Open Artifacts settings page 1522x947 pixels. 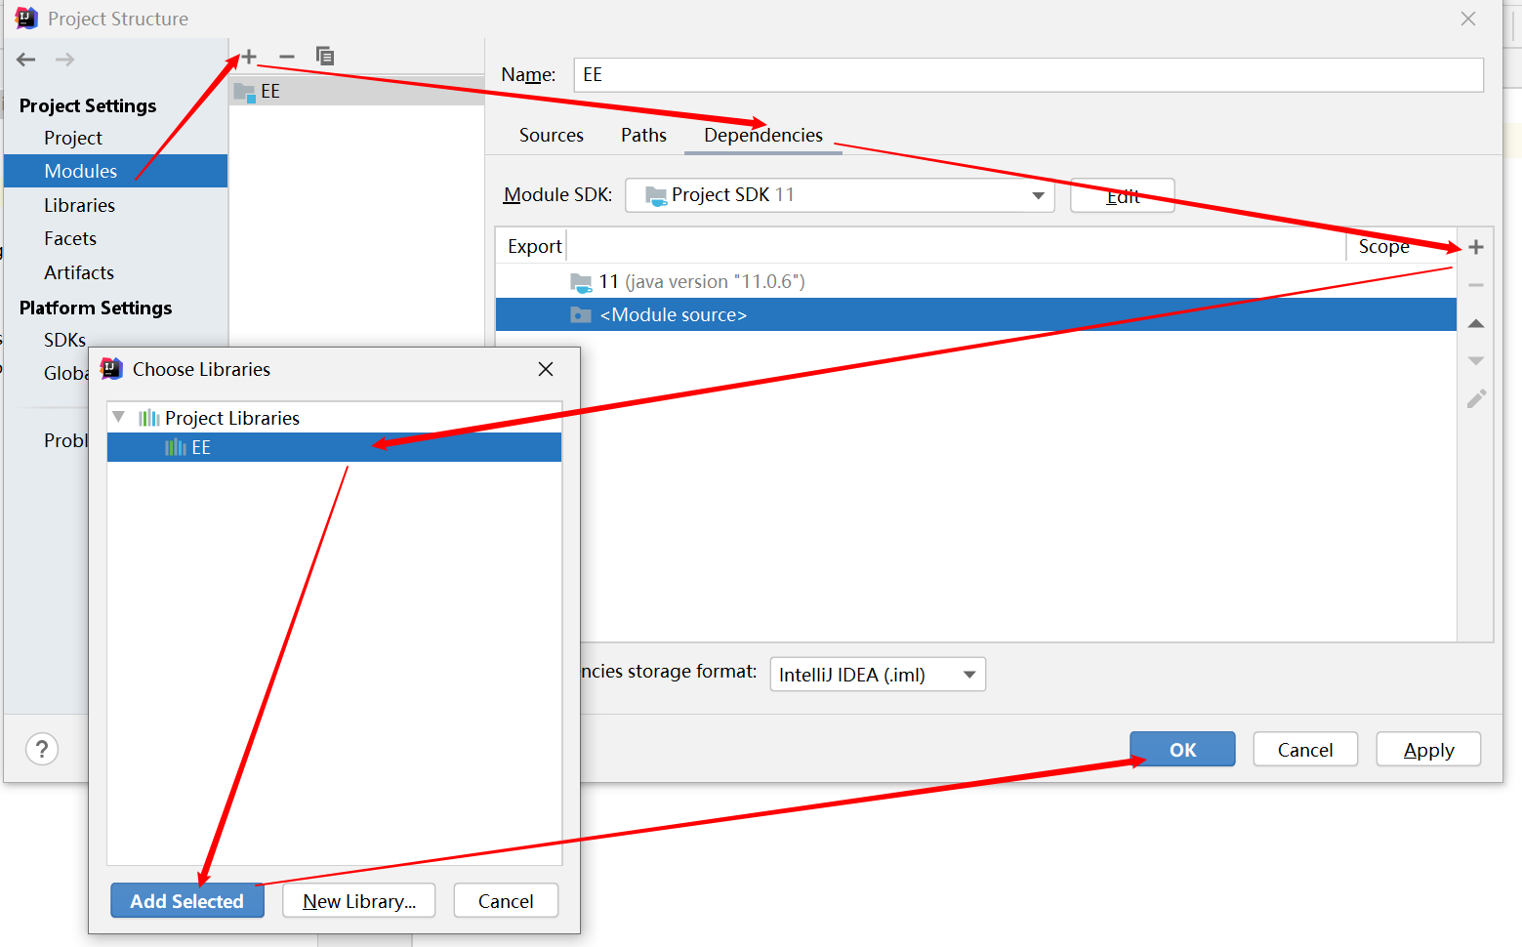click(x=79, y=272)
